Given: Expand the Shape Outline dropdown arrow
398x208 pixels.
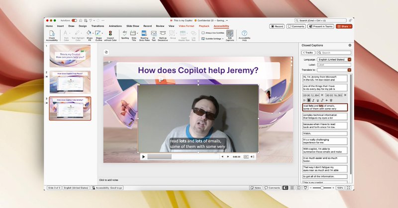Looking at the screenshot, I should [102, 33].
